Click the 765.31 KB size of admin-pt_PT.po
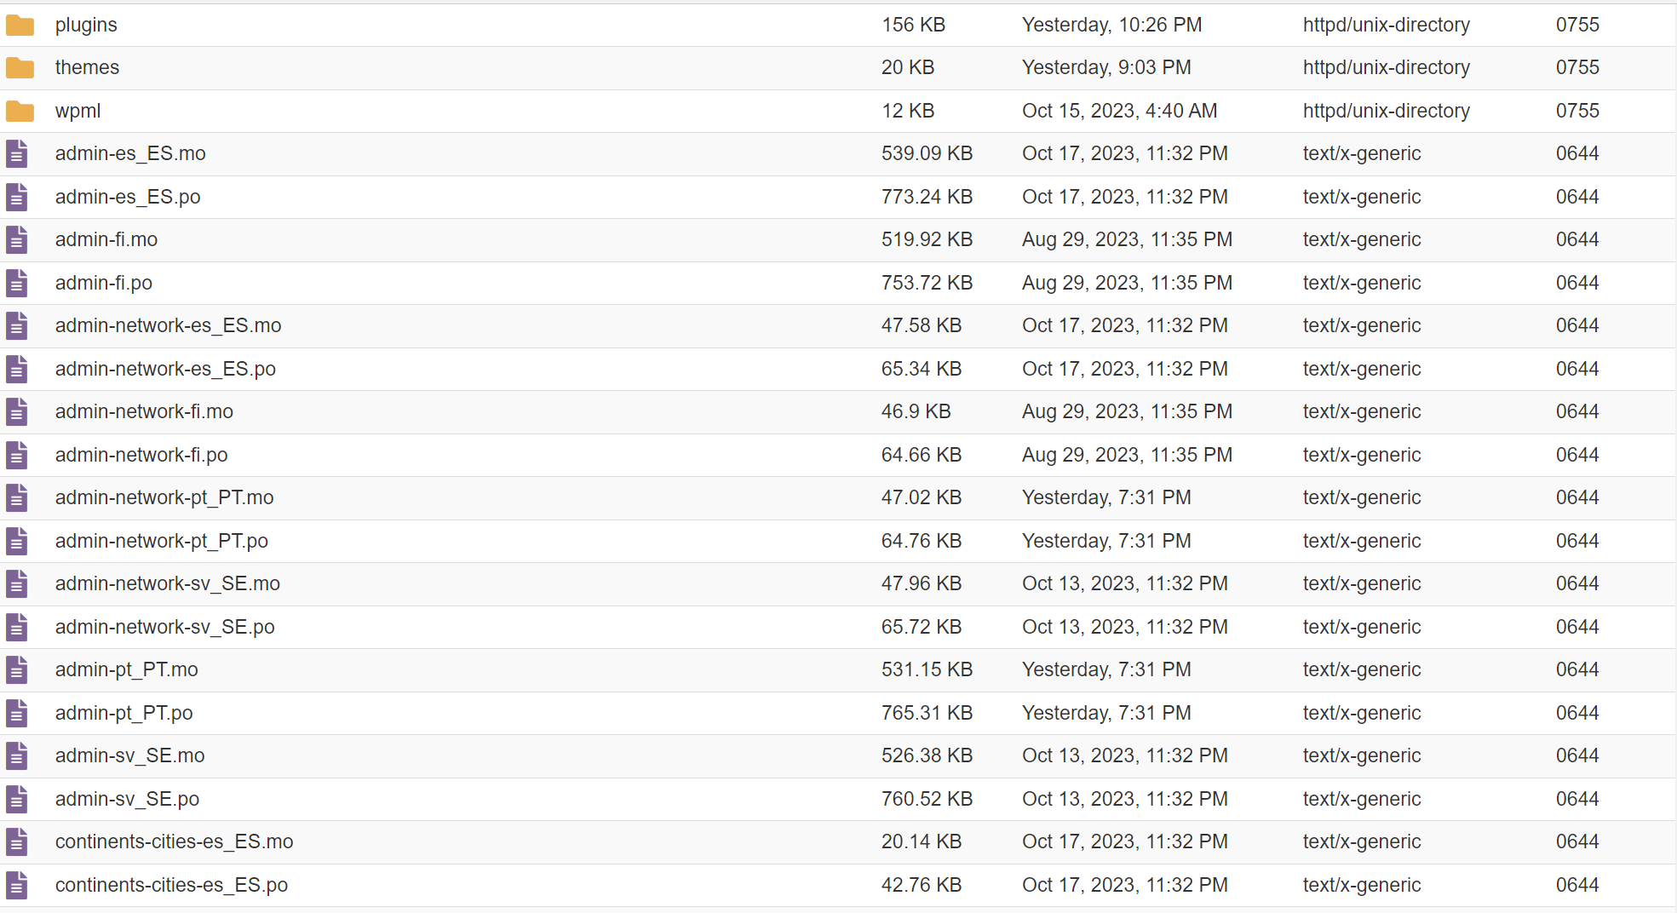Screen dimensions: 1677x913 point(927,713)
